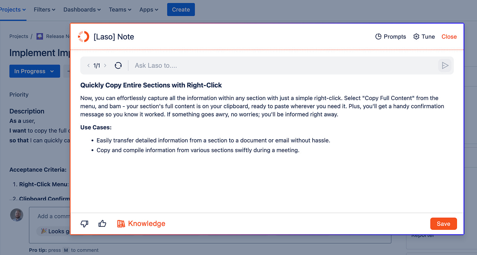Image resolution: width=477 pixels, height=255 pixels.
Task: Send prompt with the arrow icon
Action: point(445,65)
